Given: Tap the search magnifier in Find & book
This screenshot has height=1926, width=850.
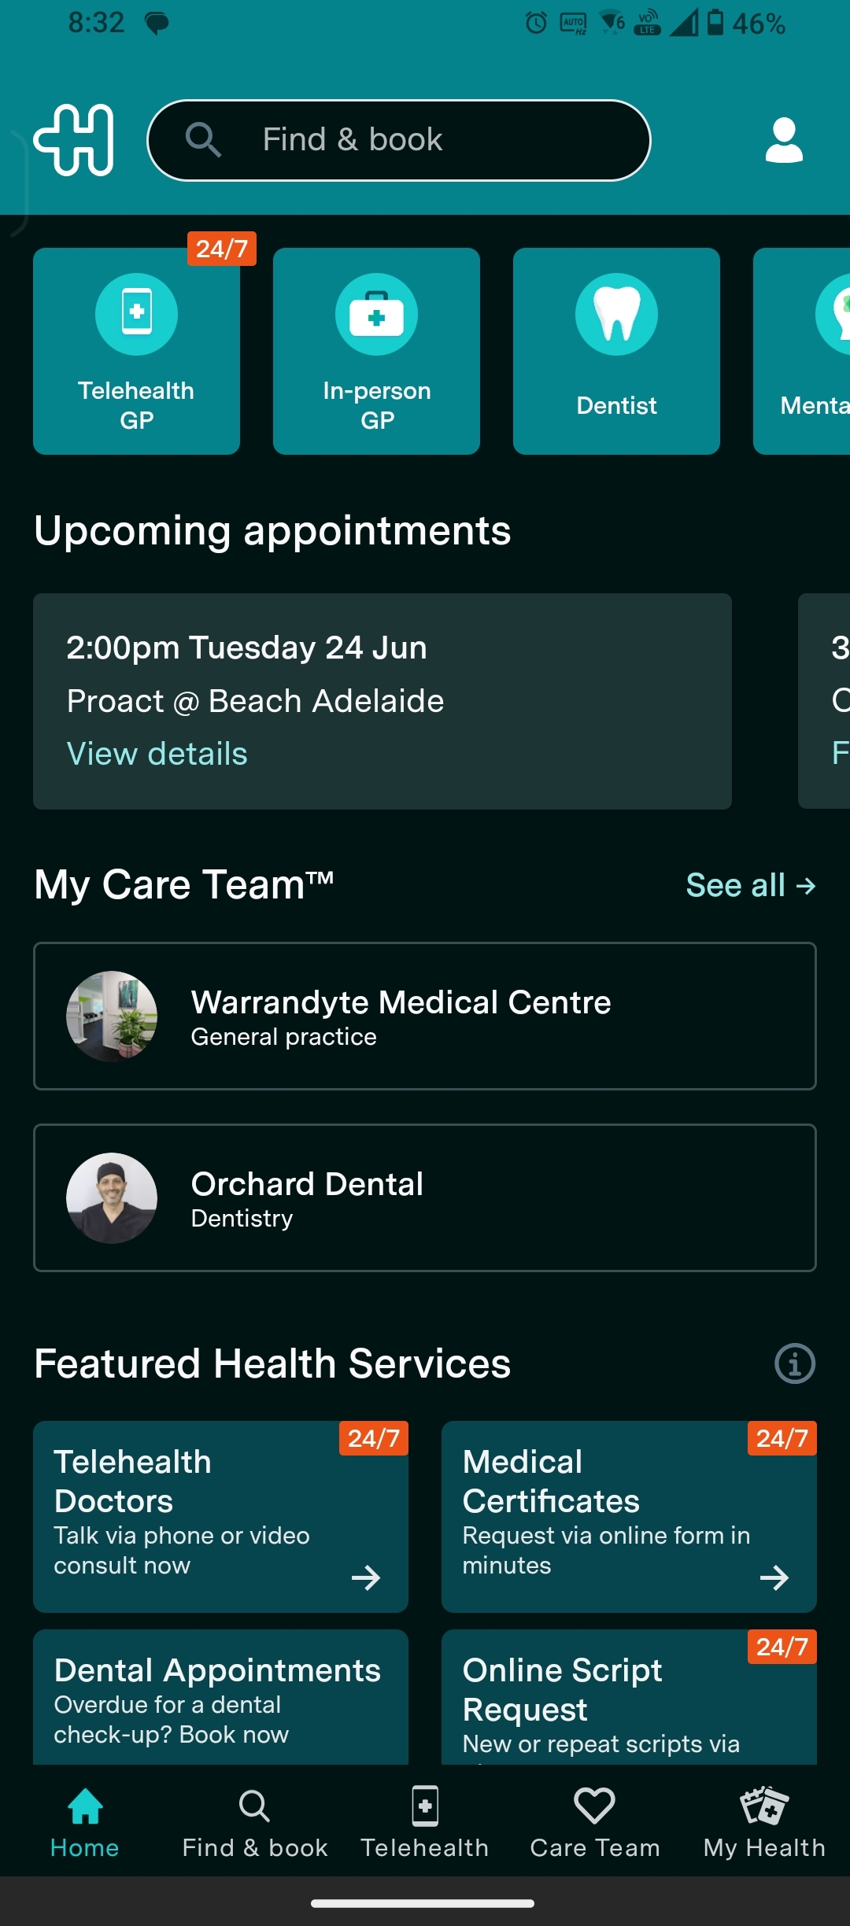Looking at the screenshot, I should click(x=203, y=140).
